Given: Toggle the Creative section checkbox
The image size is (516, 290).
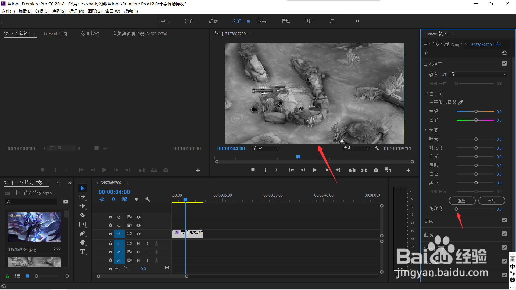Looking at the screenshot, I should coord(504,220).
